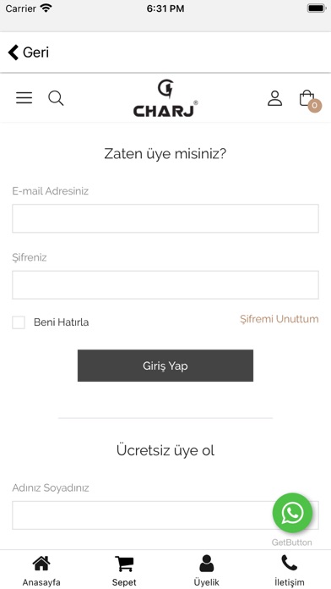Tap the GetButton label
This screenshot has height=589, width=331.
pyautogui.click(x=291, y=542)
